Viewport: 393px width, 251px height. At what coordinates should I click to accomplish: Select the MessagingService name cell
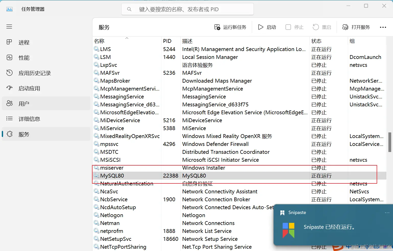[122, 97]
